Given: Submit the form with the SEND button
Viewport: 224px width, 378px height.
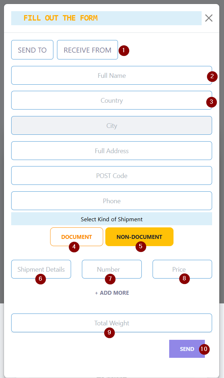Looking at the screenshot, I should pyautogui.click(x=187, y=349).
